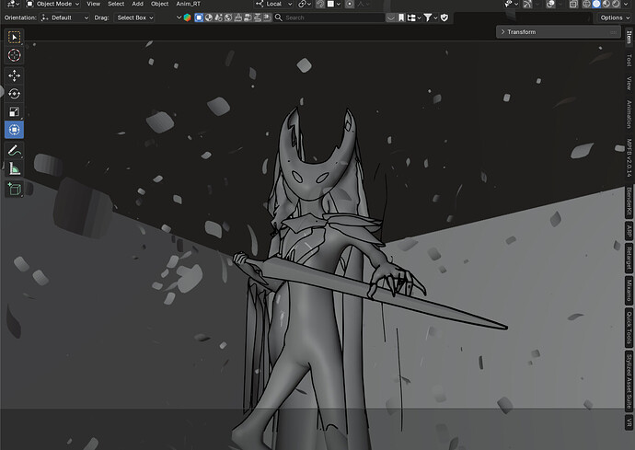635x450 pixels.
Task: Open Drag Select Box dropdown
Action: click(x=134, y=17)
